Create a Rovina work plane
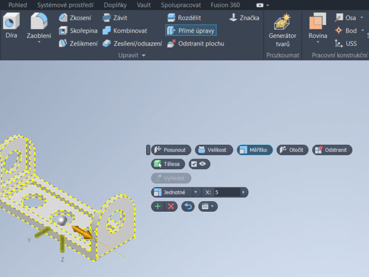The image size is (369, 277). point(318,25)
